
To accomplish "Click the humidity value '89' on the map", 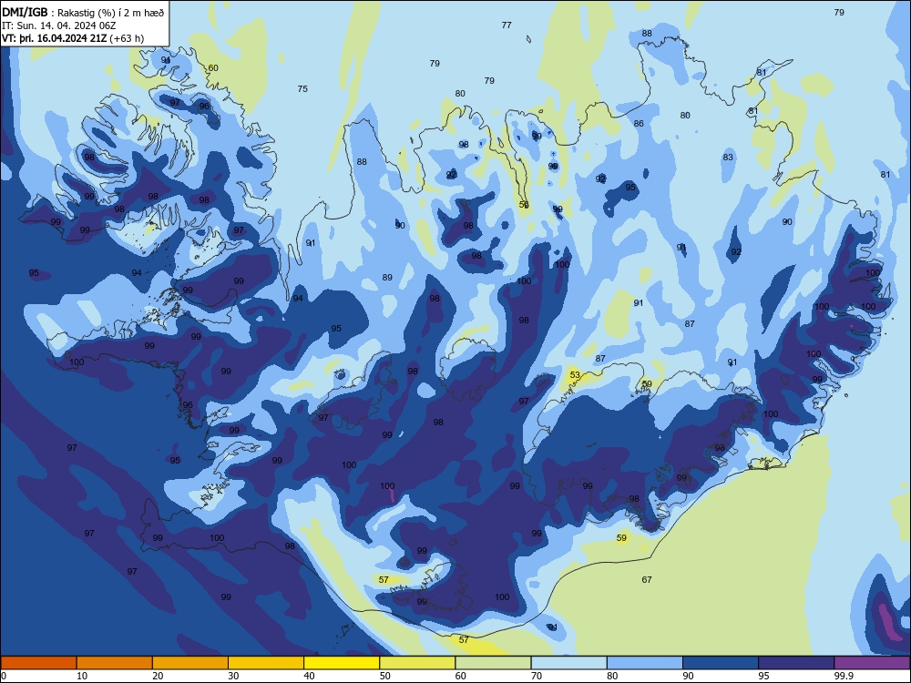I will click(x=387, y=278).
